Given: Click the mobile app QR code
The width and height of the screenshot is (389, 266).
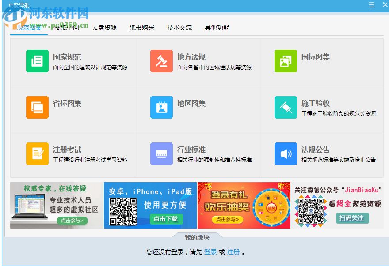Looking at the screenshot, I should click(x=123, y=211).
